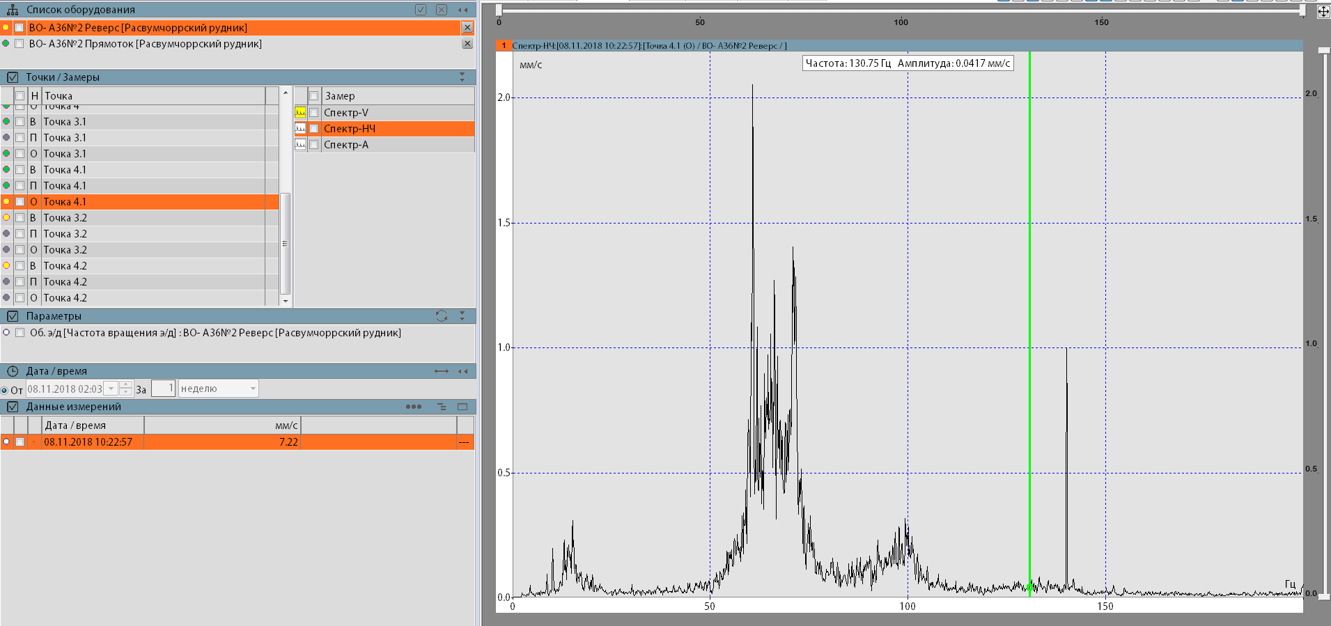Select the Спектр-НЧ measurement
1331x626 pixels.
(x=384, y=129)
